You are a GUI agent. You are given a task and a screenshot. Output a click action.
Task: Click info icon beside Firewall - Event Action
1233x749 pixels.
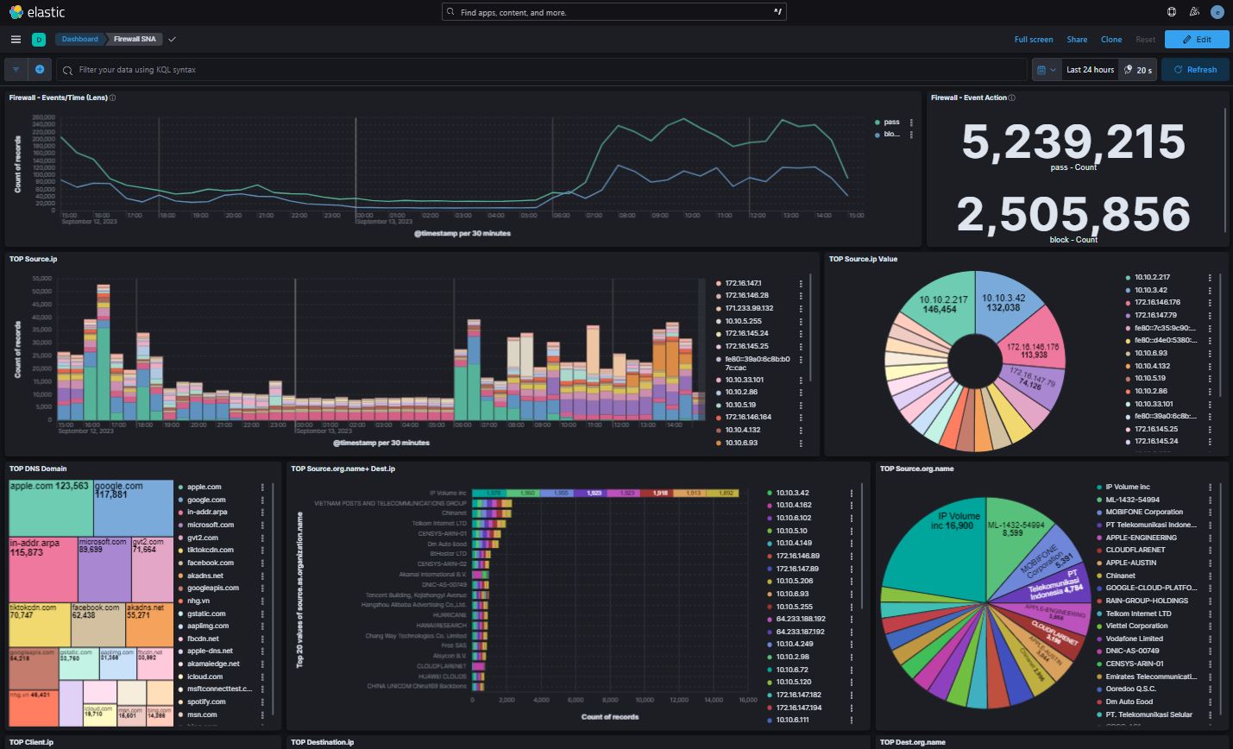pos(1012,98)
